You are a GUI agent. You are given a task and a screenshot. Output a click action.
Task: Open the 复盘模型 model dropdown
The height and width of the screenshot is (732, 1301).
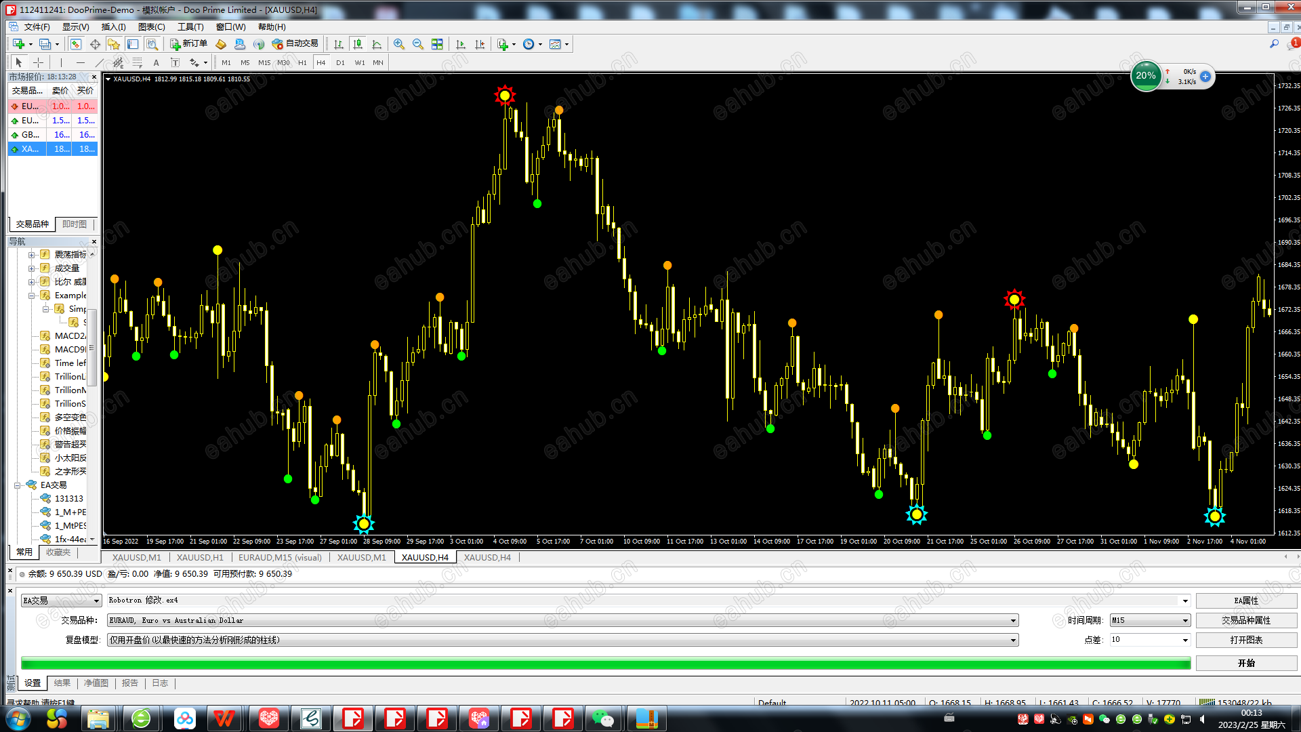563,640
